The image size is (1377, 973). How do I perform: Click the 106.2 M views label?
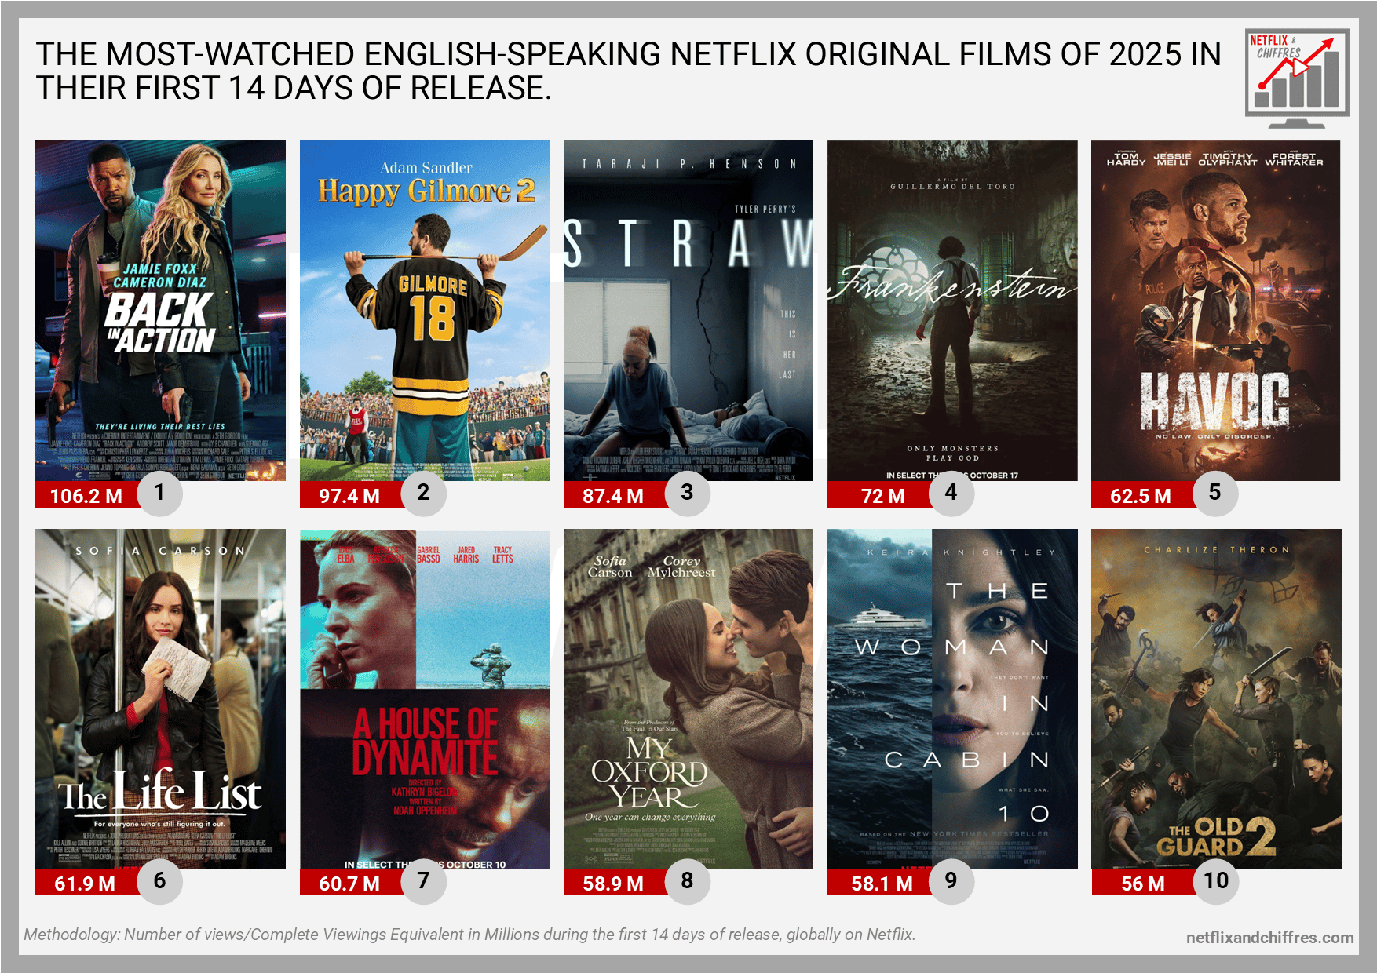86,495
